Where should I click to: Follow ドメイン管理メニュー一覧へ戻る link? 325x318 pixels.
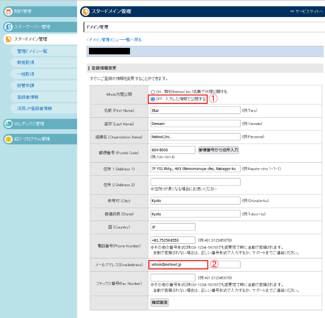coord(114,40)
